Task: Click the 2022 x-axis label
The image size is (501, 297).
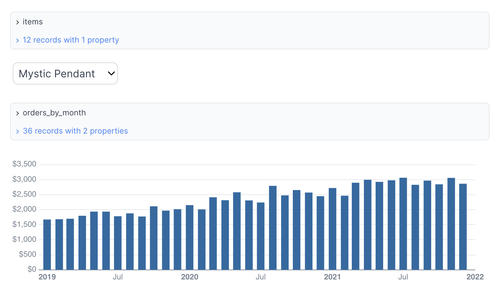Action: 475,277
